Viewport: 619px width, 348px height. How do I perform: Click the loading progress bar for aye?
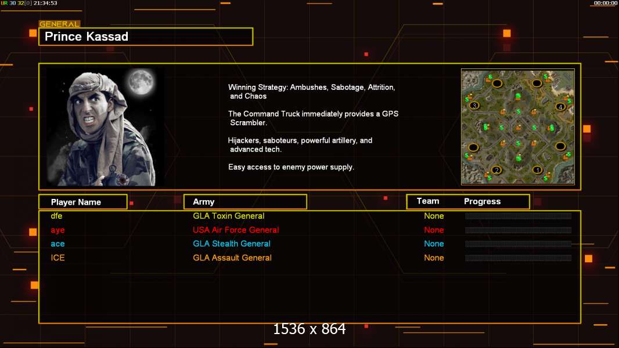[519, 230]
